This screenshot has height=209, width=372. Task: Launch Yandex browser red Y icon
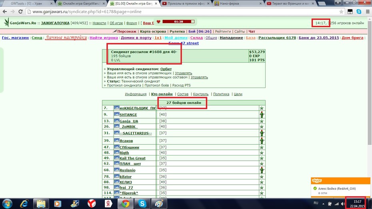coord(92,203)
